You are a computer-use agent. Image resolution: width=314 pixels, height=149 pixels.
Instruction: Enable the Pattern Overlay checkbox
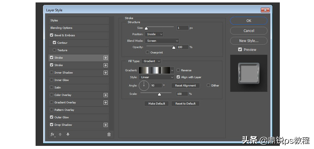pyautogui.click(x=52, y=110)
